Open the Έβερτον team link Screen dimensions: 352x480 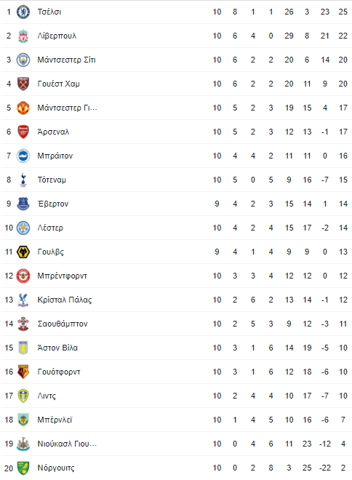coord(53,204)
